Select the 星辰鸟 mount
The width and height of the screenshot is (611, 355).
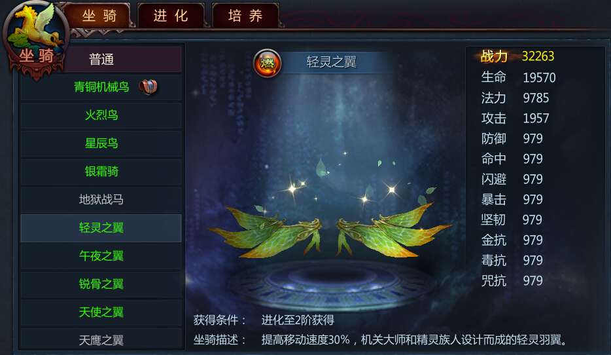[x=101, y=143]
